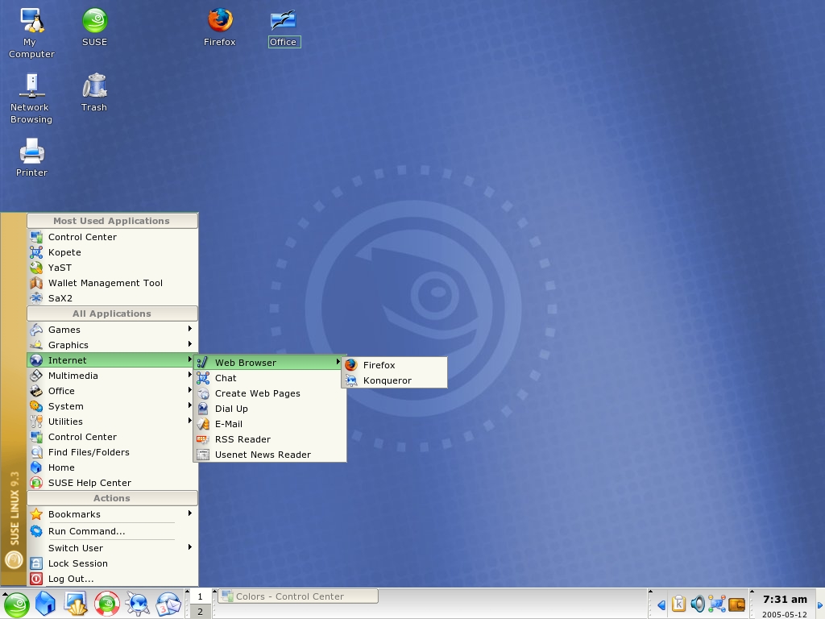825x619 pixels.
Task: Select Konqueror in the Web Browser submenu
Action: coord(395,380)
